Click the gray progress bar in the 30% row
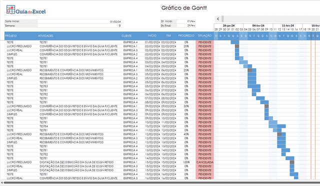Screen dimensions: 320x186 pos(266,106)
